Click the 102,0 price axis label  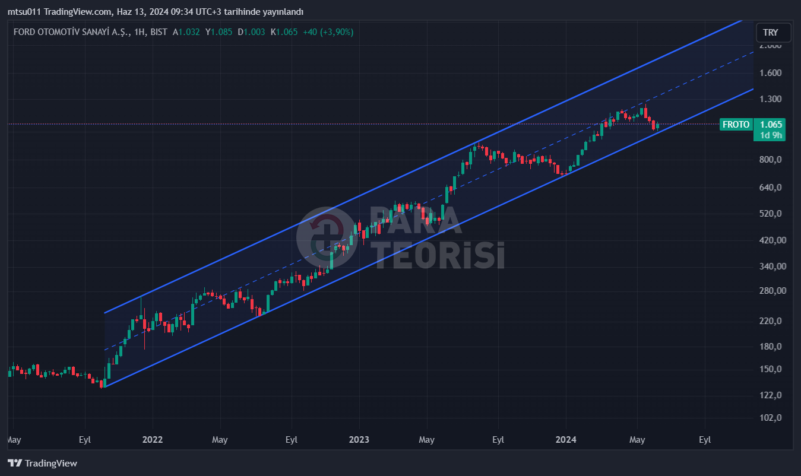click(x=770, y=418)
